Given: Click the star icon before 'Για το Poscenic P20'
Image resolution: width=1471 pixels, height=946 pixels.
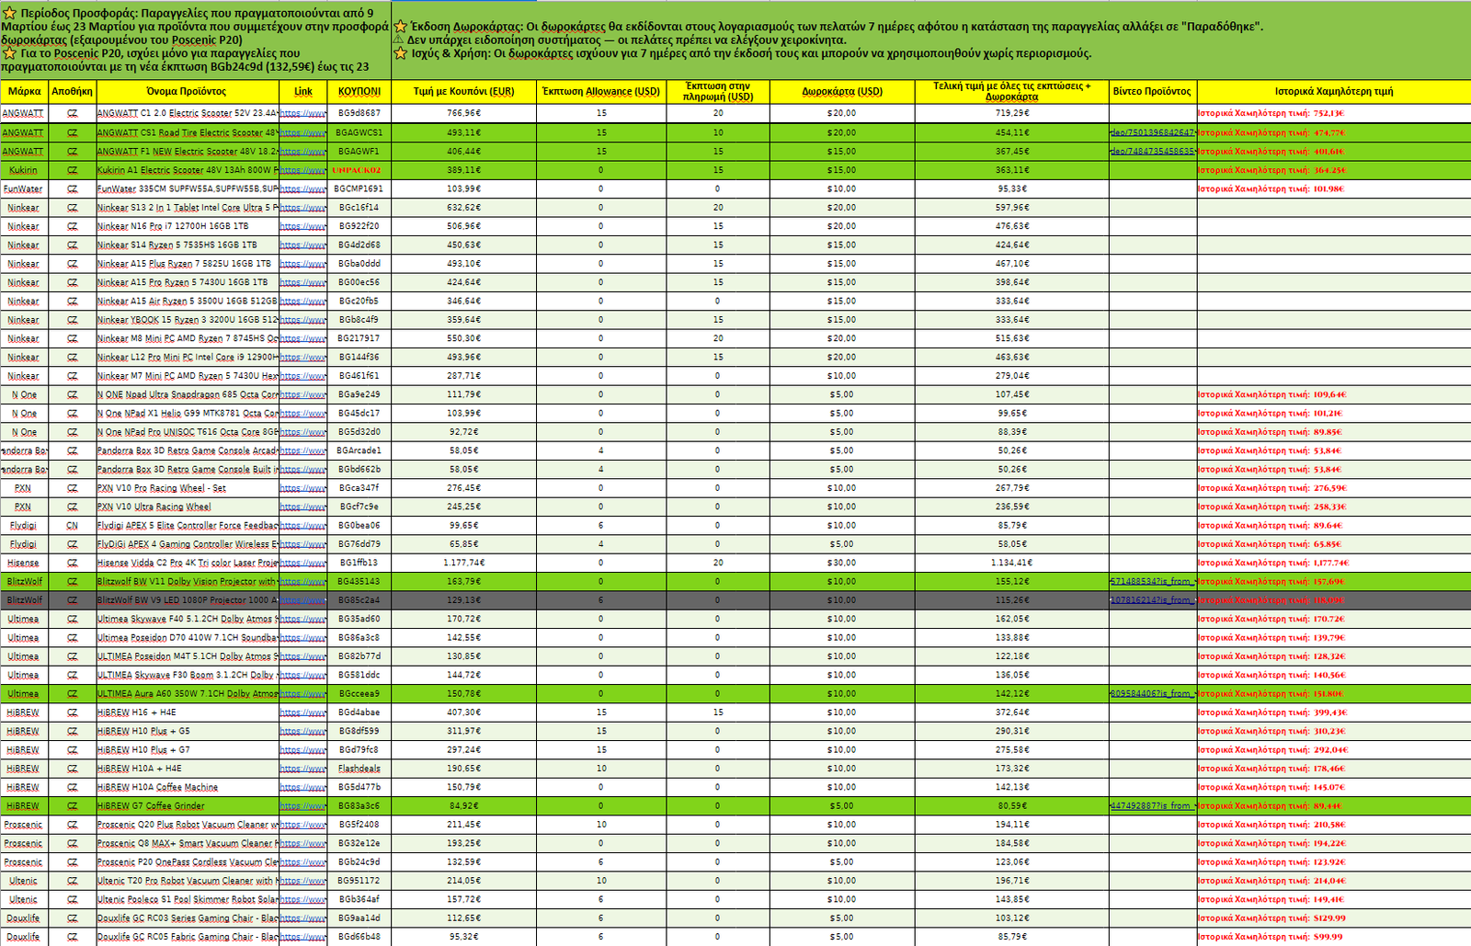Looking at the screenshot, I should (x=10, y=53).
